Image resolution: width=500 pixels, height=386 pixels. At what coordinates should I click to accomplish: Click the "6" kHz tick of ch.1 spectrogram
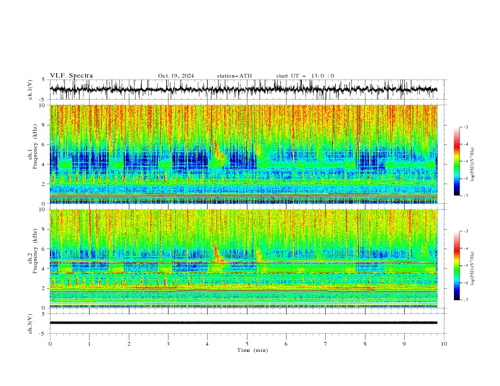click(x=44, y=144)
